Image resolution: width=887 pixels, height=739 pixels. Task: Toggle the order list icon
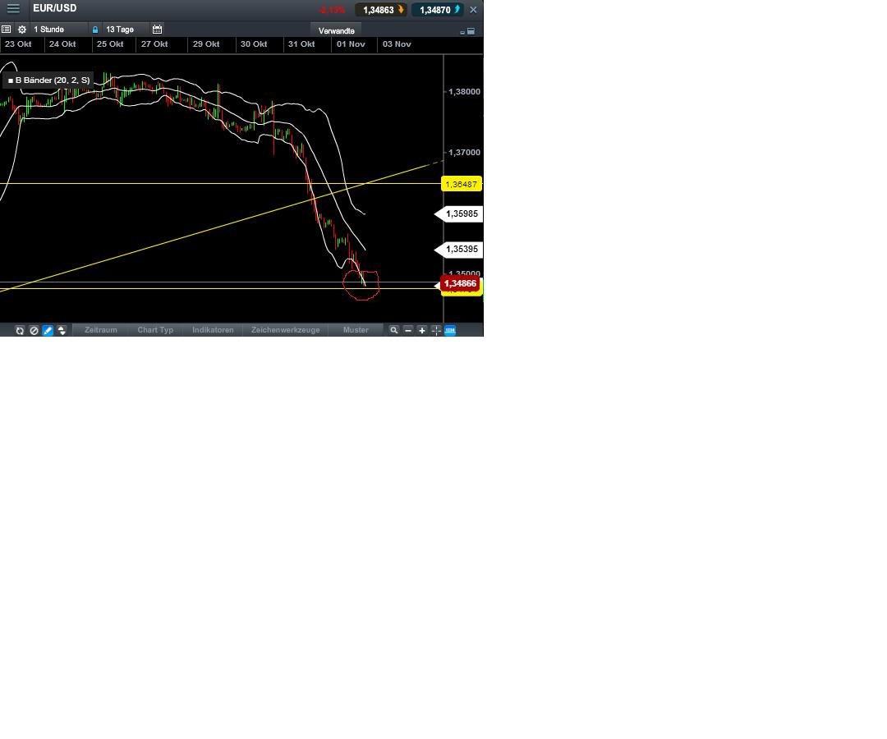(6, 30)
